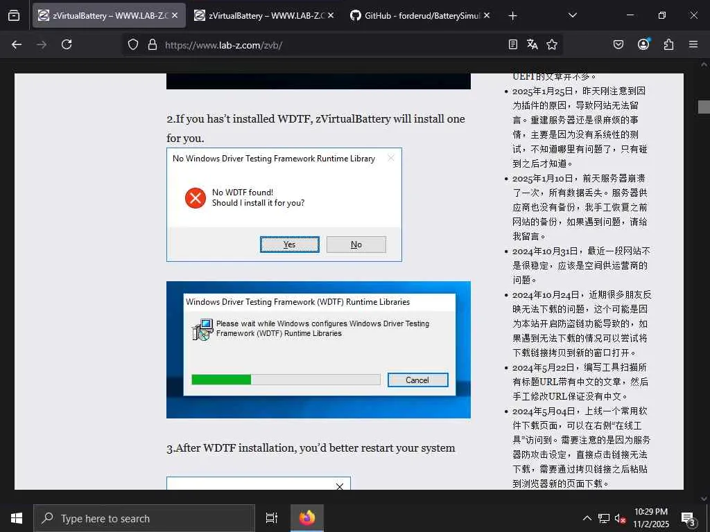Open the Windows Start menu
Viewport: 710px width, 532px height.
click(x=17, y=518)
